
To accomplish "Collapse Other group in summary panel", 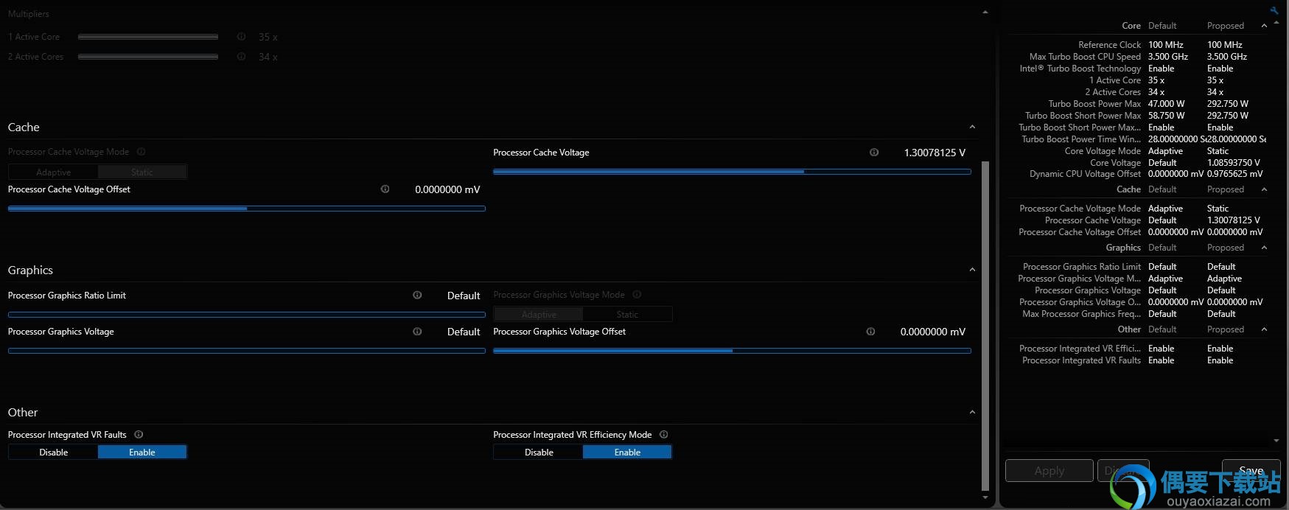I will tap(1264, 329).
